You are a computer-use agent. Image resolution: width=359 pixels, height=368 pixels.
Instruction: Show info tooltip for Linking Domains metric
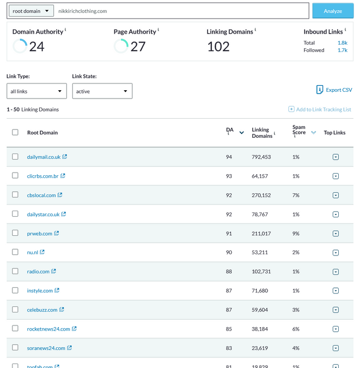coord(255,30)
